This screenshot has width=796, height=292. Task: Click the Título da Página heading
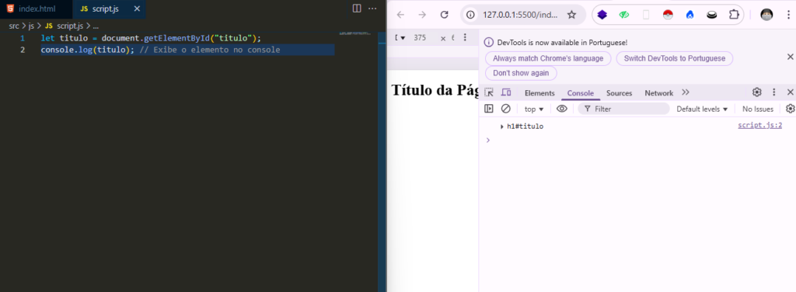[435, 90]
